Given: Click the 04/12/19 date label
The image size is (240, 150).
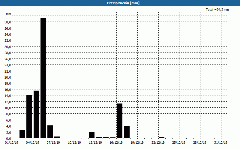Looking at the screenshot, I should (33, 143).
